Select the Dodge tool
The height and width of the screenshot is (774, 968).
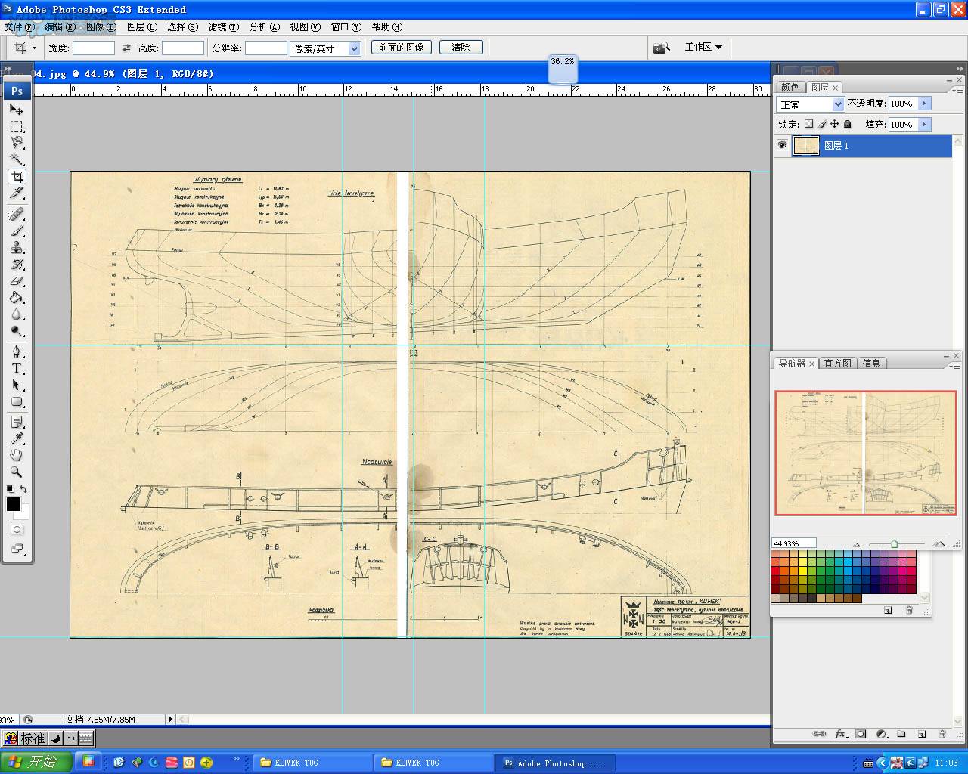point(17,331)
